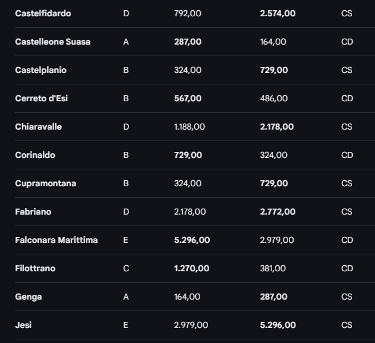
Task: Click the CD code for Falconara Marittima
Action: pyautogui.click(x=347, y=240)
